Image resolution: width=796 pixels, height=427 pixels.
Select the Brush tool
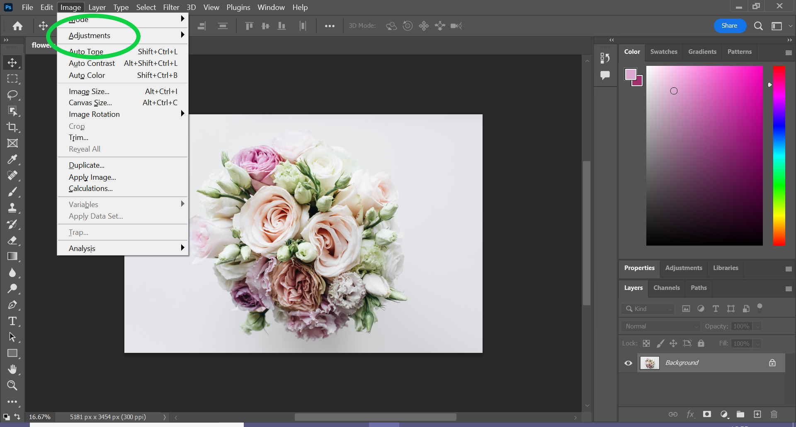12,192
